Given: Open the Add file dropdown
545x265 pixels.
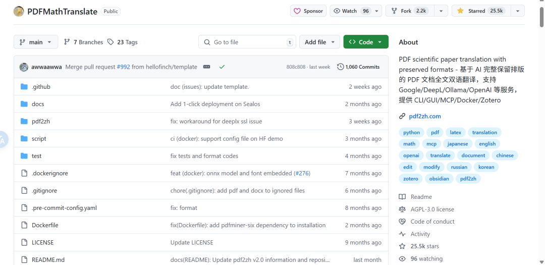Looking at the screenshot, I should click(x=320, y=42).
